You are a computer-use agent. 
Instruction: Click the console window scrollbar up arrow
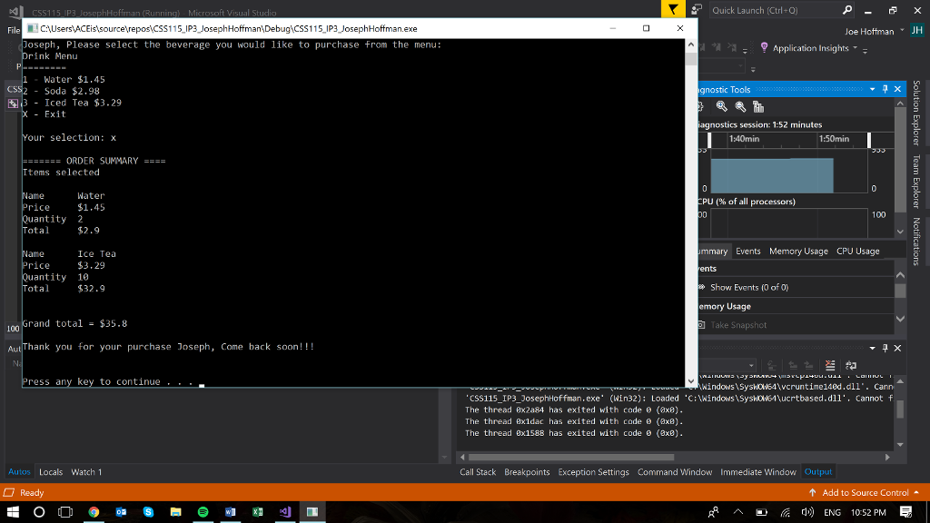[691, 44]
